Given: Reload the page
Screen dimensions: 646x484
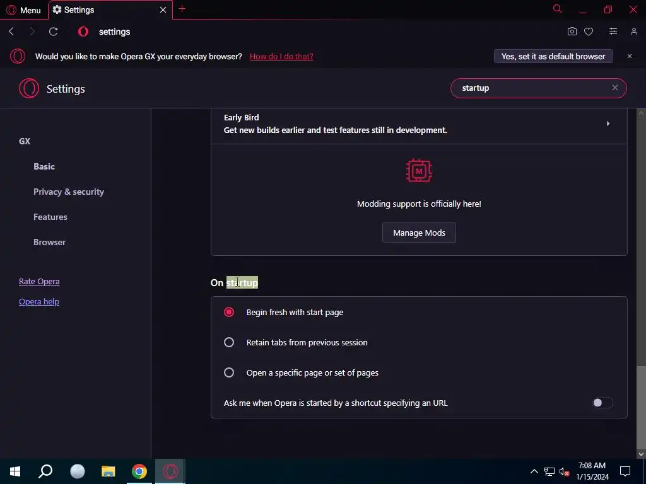Looking at the screenshot, I should pyautogui.click(x=53, y=32).
